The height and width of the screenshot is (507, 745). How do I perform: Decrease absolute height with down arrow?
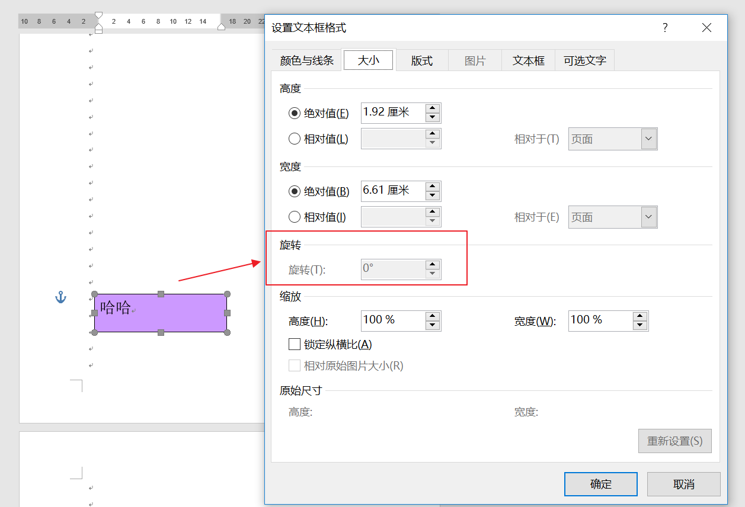pyautogui.click(x=433, y=117)
